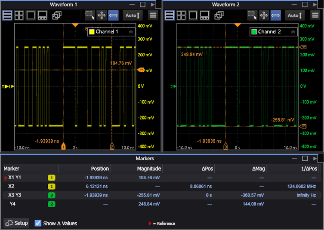Uncheck Show Δ Values checkbox
324x230 pixels.
click(38, 223)
